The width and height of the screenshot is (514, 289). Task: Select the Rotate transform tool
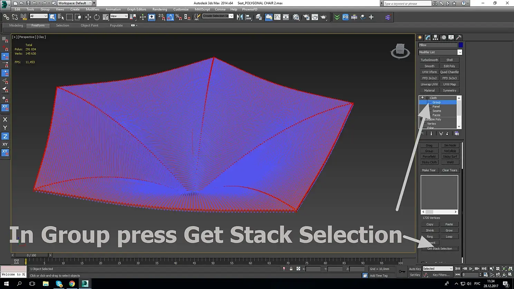97,17
